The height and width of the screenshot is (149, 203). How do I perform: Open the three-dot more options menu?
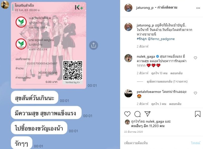click(x=198, y=8)
